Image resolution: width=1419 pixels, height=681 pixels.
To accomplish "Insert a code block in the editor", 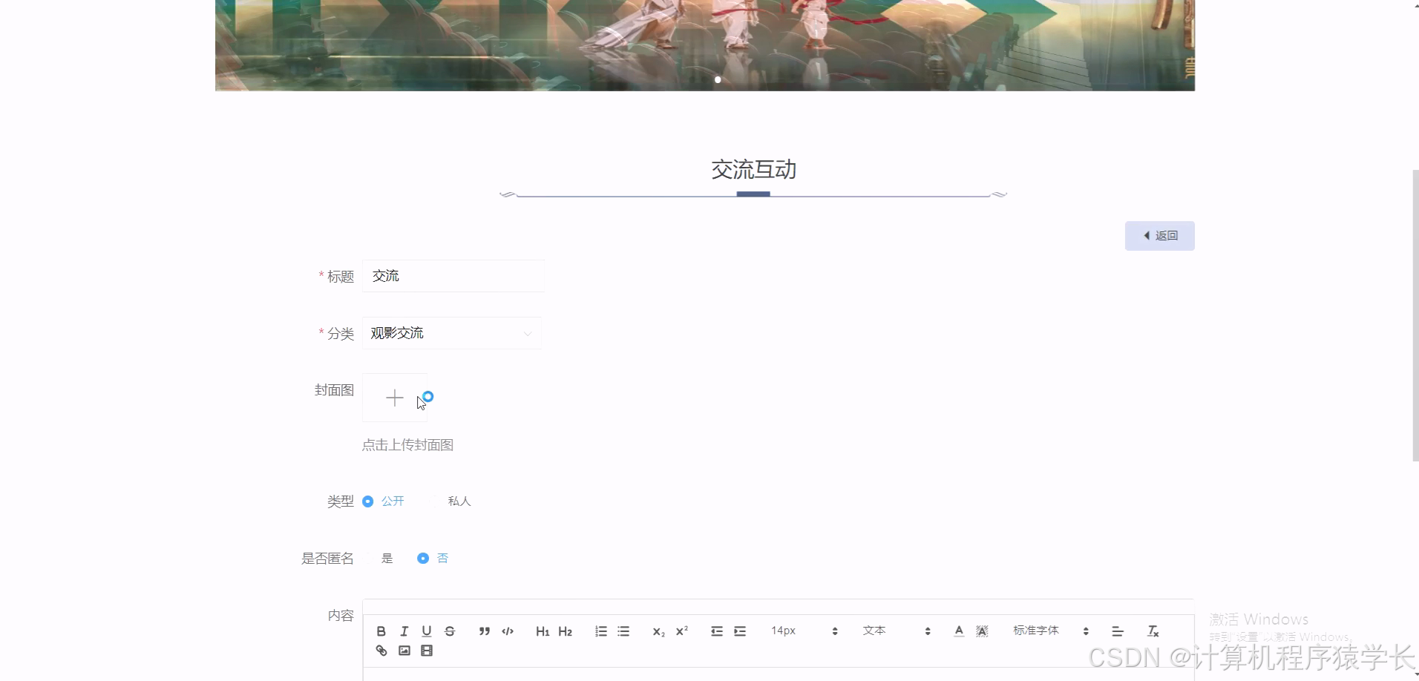I will [508, 631].
